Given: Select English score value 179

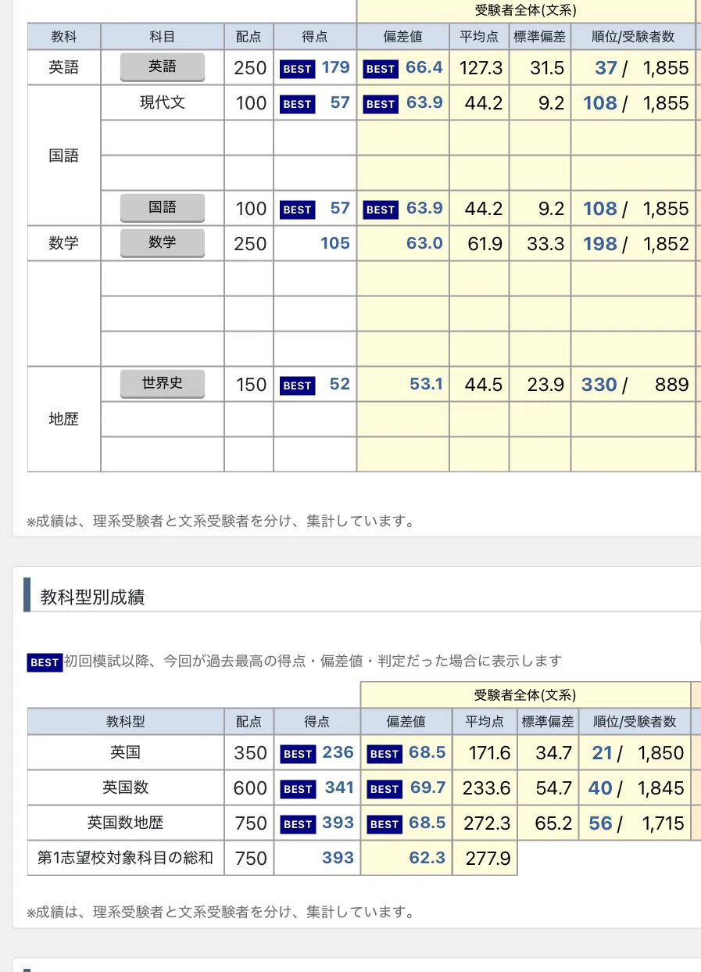Looking at the screenshot, I should 336,67.
